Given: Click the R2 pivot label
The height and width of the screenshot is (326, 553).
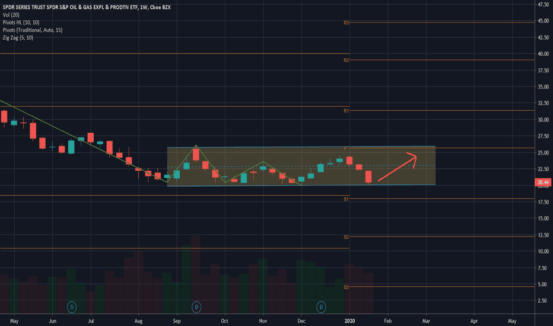Looking at the screenshot, I should click(347, 60).
